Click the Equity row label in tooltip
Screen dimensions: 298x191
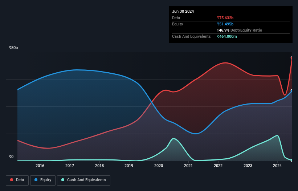pyautogui.click(x=177, y=24)
